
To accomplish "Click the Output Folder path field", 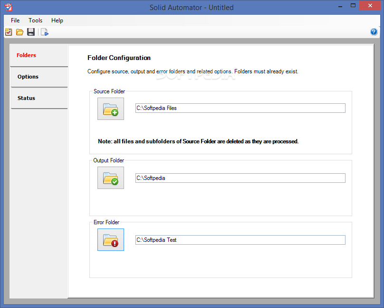I will coord(240,178).
